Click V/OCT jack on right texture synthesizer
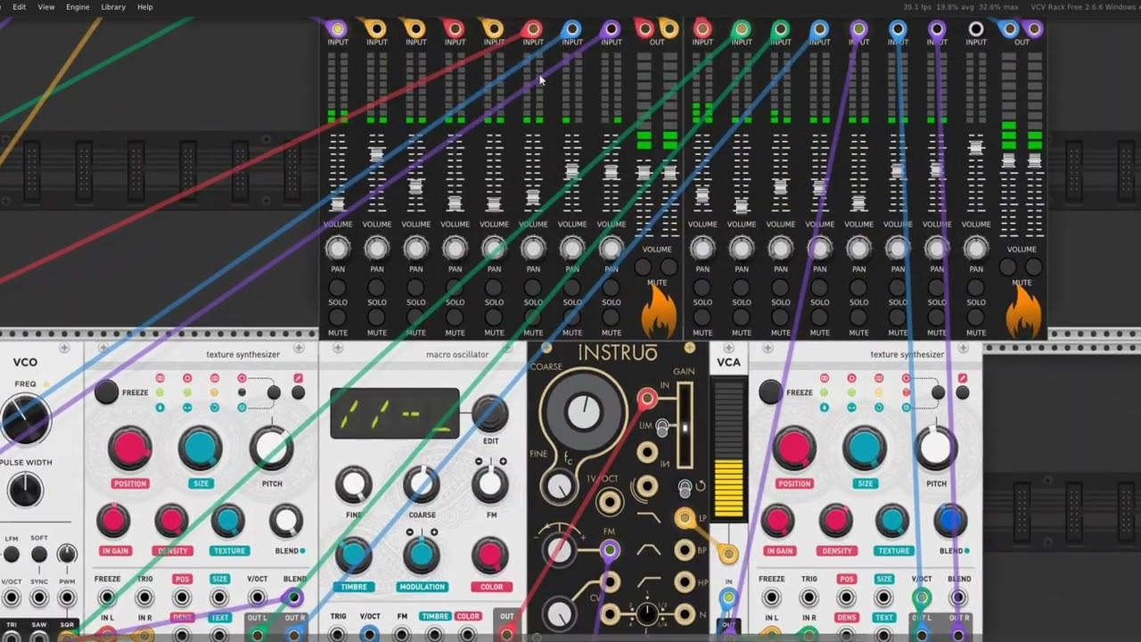The image size is (1141, 642). coord(922,597)
